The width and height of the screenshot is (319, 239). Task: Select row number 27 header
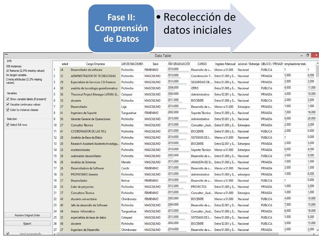coord(56,230)
